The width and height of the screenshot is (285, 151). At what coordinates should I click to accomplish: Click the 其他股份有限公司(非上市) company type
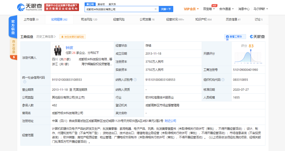point(68,97)
